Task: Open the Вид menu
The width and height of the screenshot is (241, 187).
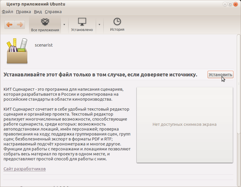Action: (38, 12)
